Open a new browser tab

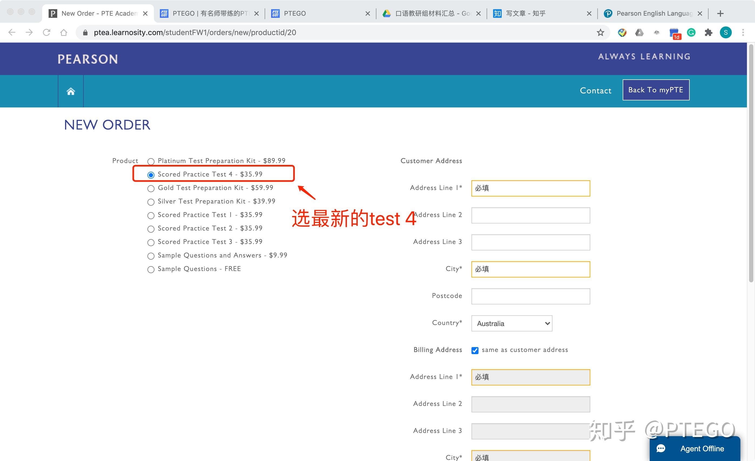coord(720,13)
